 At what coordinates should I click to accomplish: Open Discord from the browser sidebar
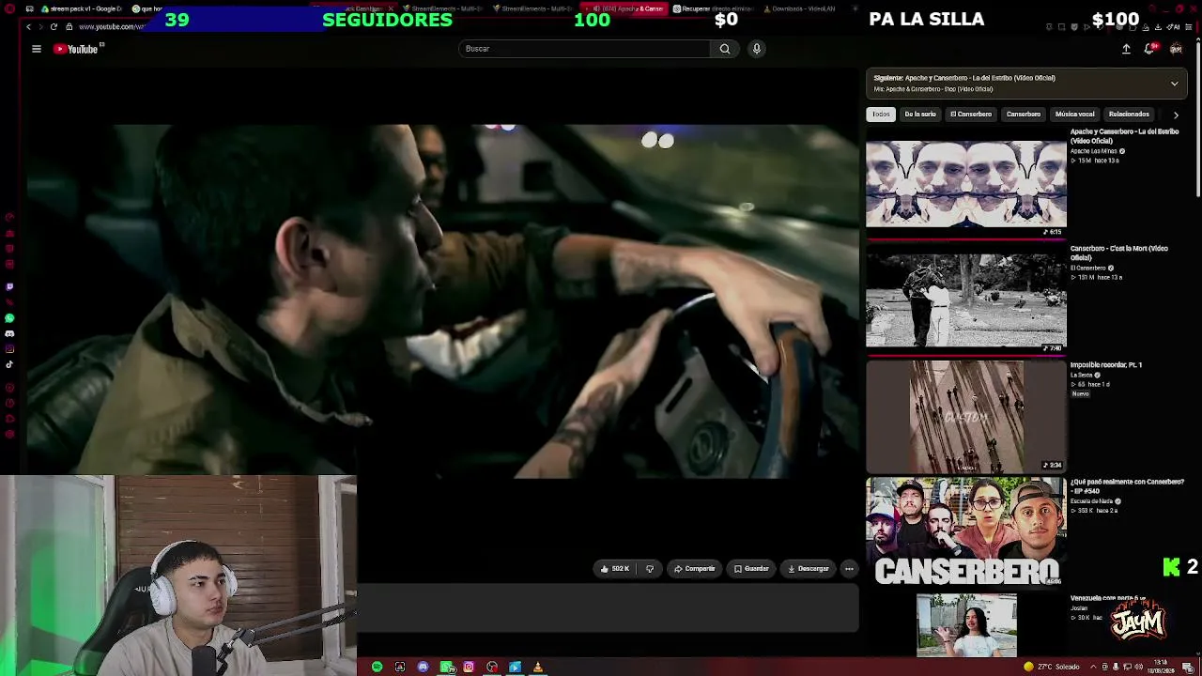coord(9,333)
